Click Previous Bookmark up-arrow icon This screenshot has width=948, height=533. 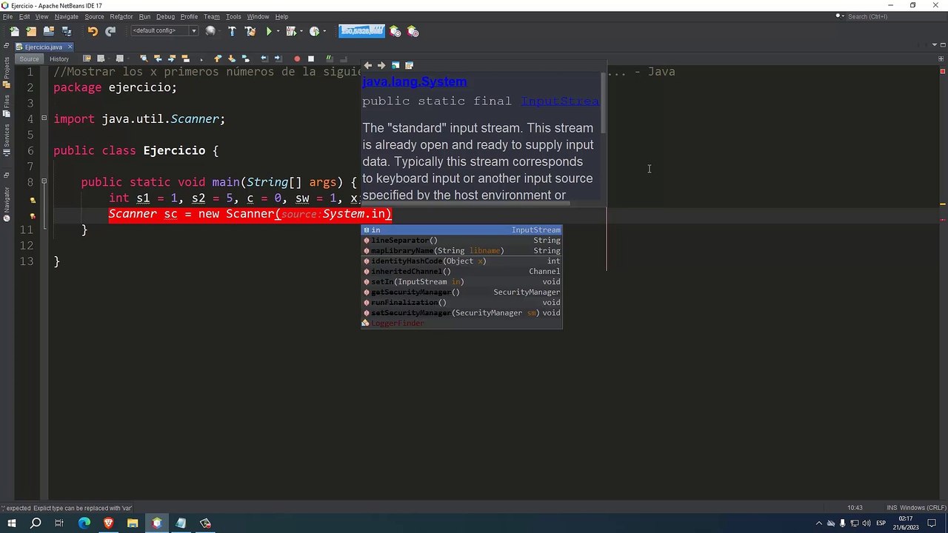point(218,58)
